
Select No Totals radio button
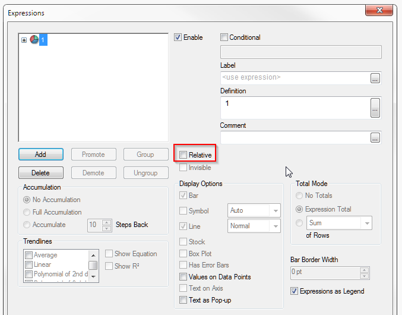pos(299,196)
